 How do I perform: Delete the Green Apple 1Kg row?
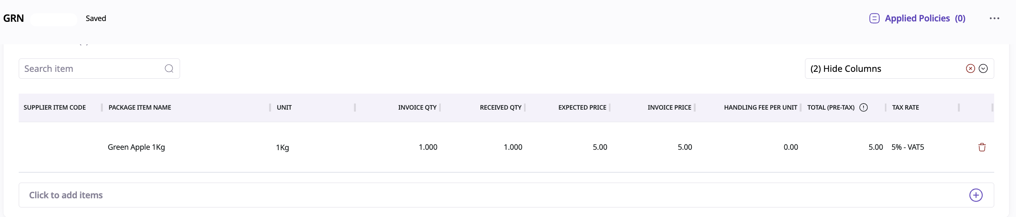(x=982, y=147)
